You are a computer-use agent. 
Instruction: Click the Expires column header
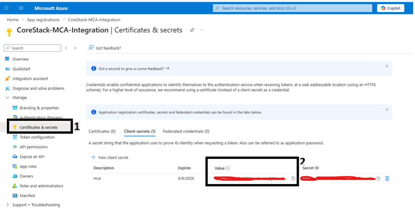(185, 168)
